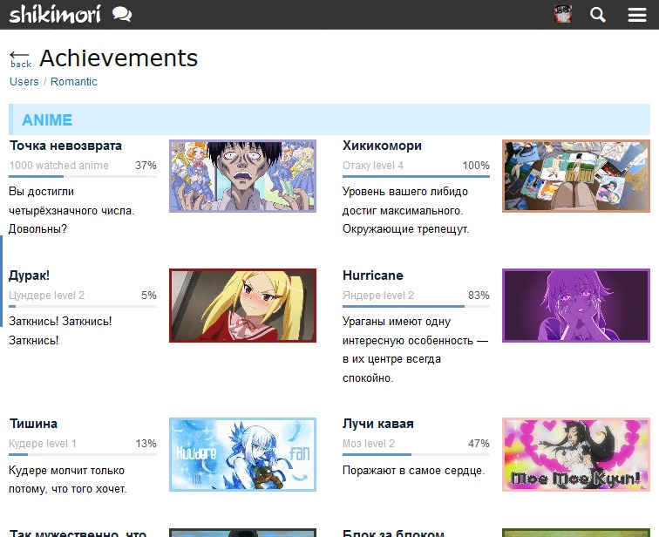Click the speech bubbles forum icon

coord(123,14)
